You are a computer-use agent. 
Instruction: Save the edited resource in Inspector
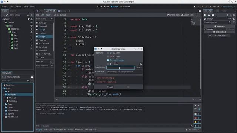[x=213, y=15]
